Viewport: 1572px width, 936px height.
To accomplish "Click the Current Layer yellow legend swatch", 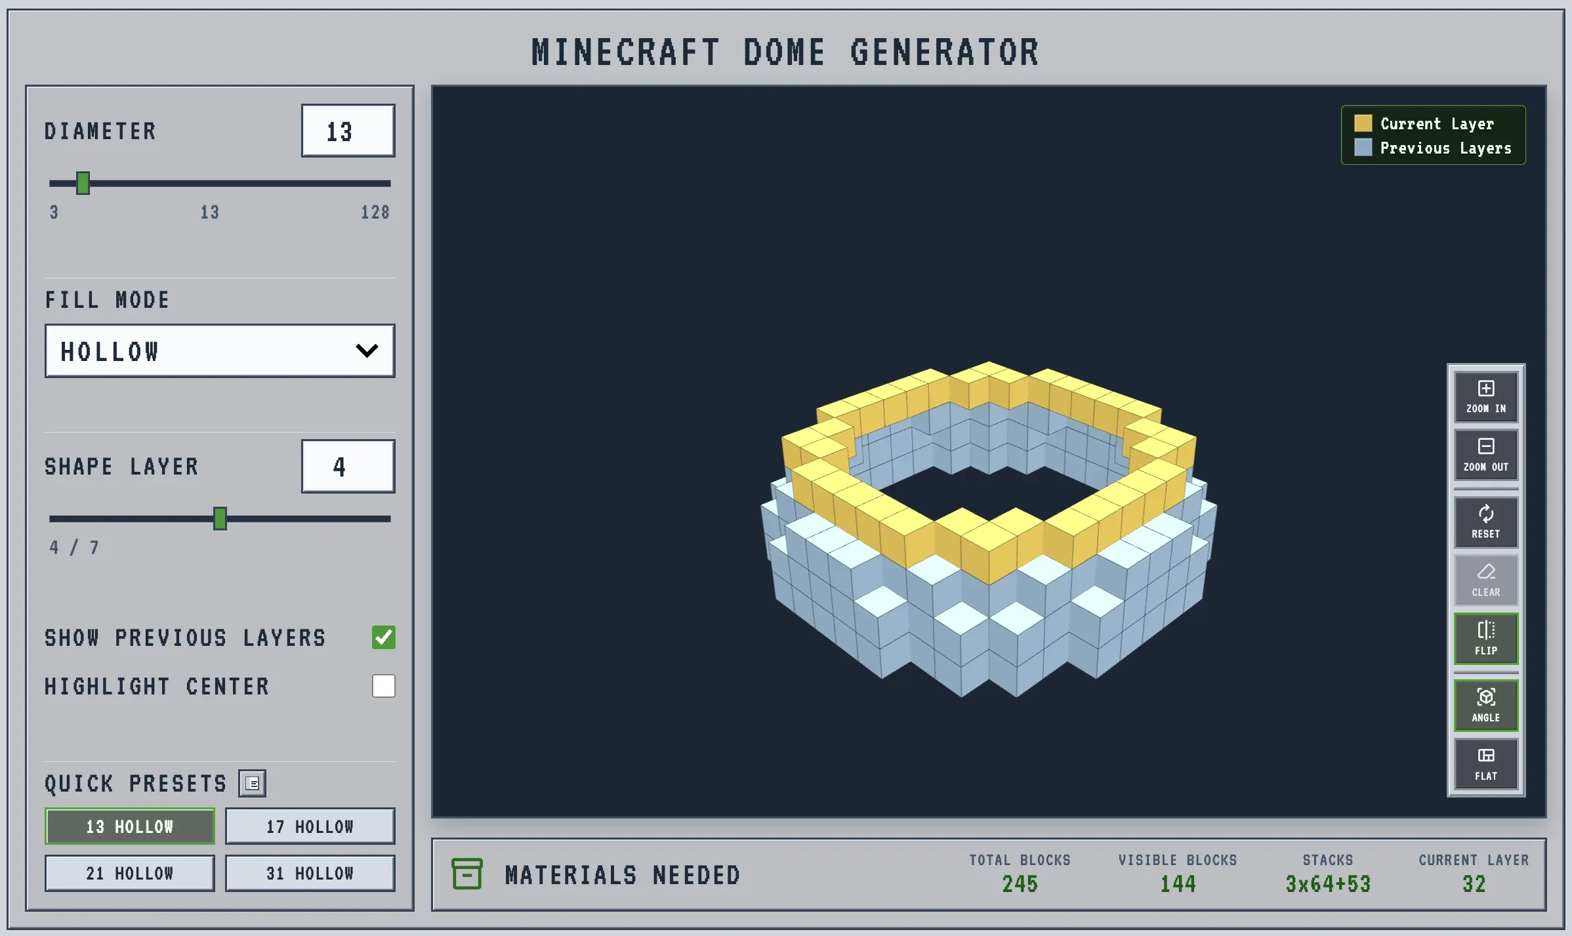I will pos(1363,123).
